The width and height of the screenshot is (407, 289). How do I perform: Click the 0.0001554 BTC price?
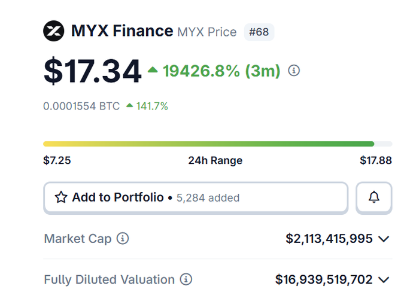tap(81, 106)
